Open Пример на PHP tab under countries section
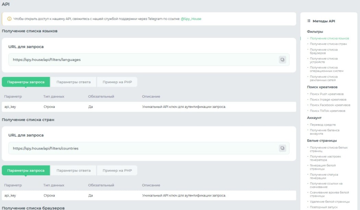Image resolution: width=360 pixels, height=210 pixels. tap(117, 171)
